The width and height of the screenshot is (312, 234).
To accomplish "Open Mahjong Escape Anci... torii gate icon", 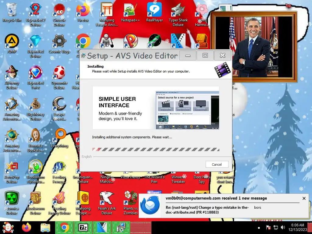I will click(107, 14).
